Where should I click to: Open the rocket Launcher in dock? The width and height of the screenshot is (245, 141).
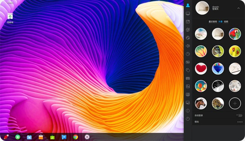6,137
